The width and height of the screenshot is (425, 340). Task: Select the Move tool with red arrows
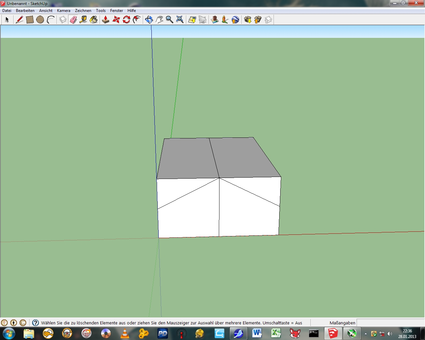click(x=116, y=20)
